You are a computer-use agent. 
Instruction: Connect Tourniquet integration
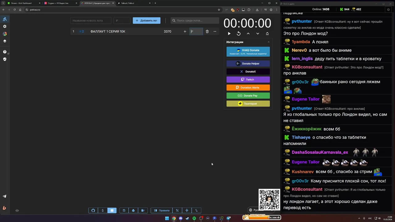click(x=248, y=104)
